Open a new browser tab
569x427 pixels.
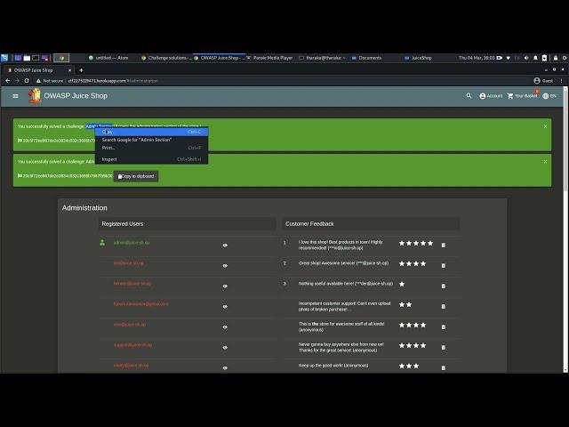pyautogui.click(x=81, y=70)
